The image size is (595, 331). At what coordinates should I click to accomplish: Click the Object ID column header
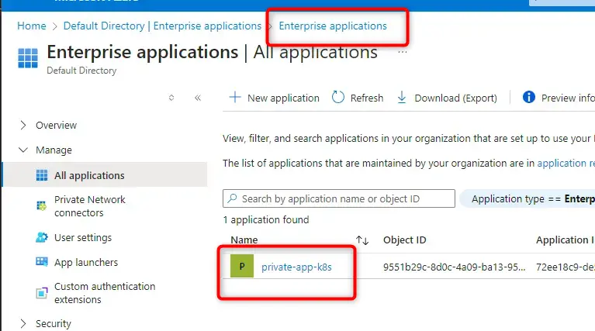404,240
